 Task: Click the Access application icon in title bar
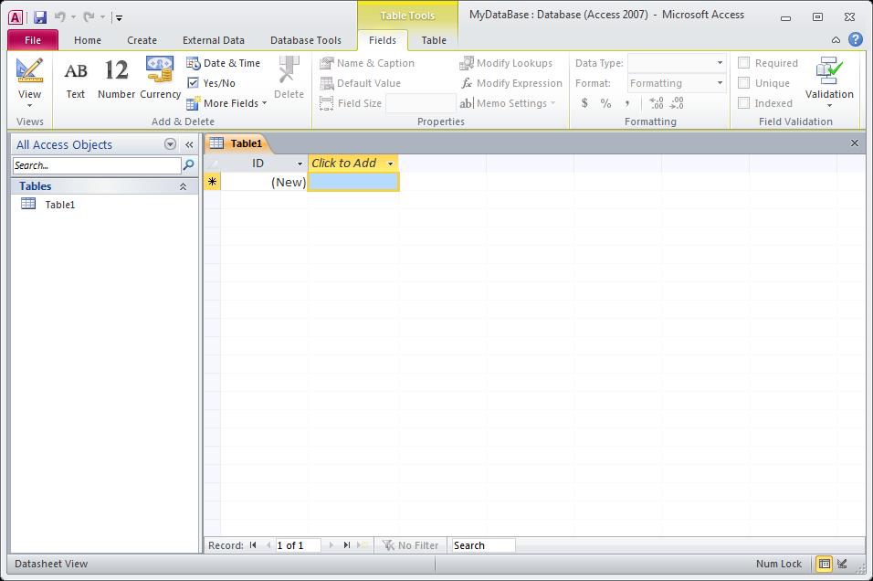pyautogui.click(x=16, y=17)
